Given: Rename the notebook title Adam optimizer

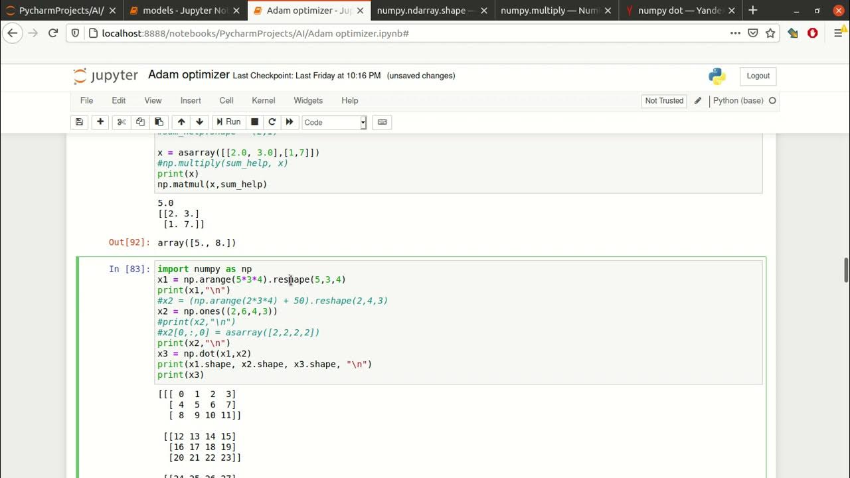Looking at the screenshot, I should [189, 75].
